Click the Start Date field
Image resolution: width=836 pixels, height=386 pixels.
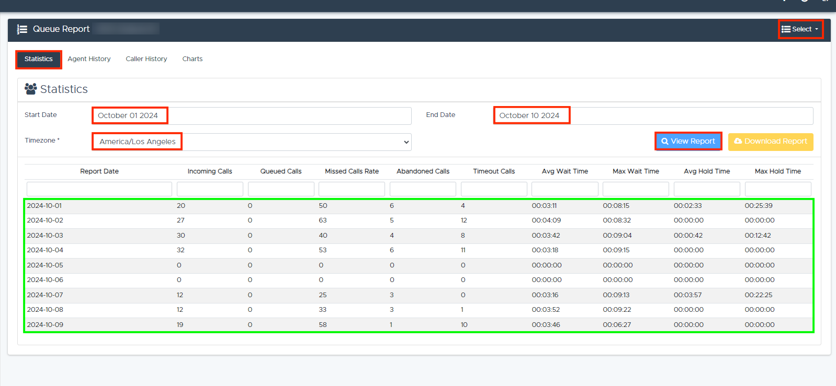tap(251, 115)
